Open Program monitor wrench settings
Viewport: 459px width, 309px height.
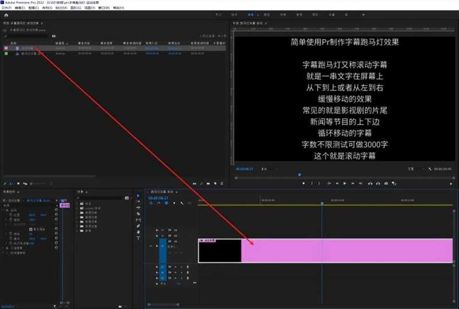coord(430,169)
